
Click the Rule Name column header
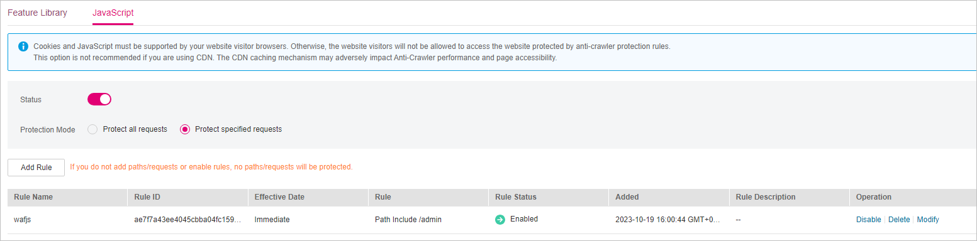tap(33, 197)
